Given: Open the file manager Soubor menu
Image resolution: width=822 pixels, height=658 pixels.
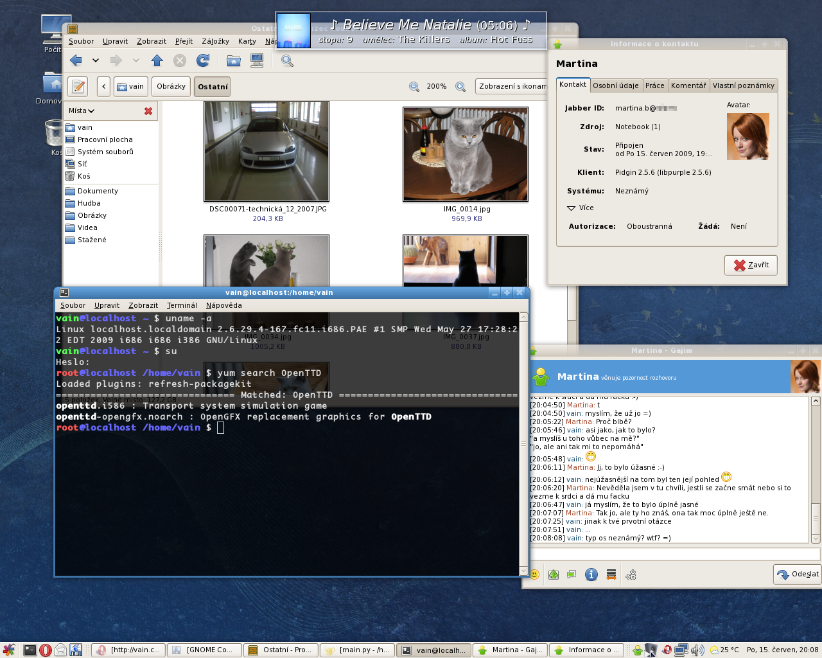Looking at the screenshot, I should tap(81, 41).
